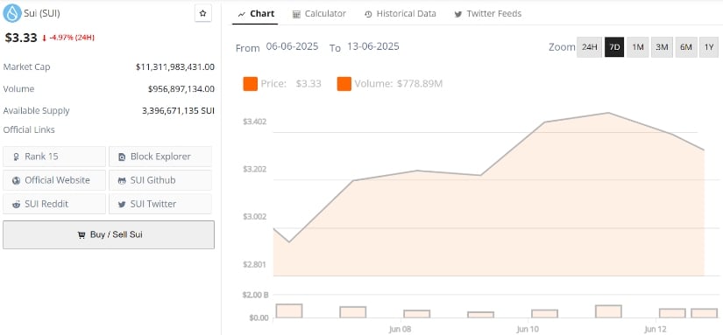This screenshot has width=723, height=335.
Task: Click the Jun 08 axis label
Action: [400, 329]
